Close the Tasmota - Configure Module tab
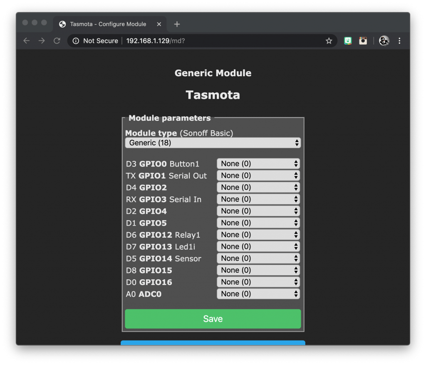This screenshot has width=426, height=365. click(x=159, y=24)
